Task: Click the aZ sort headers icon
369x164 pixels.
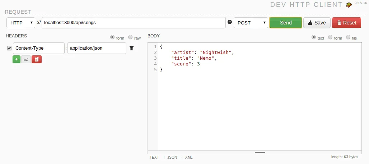Action: coord(26,59)
